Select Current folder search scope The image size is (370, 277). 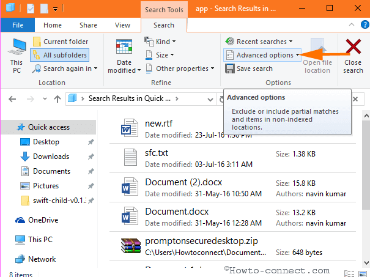[61, 42]
